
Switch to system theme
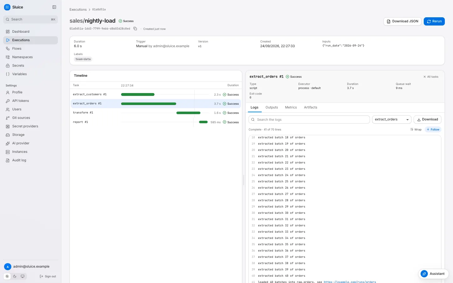coord(23,276)
